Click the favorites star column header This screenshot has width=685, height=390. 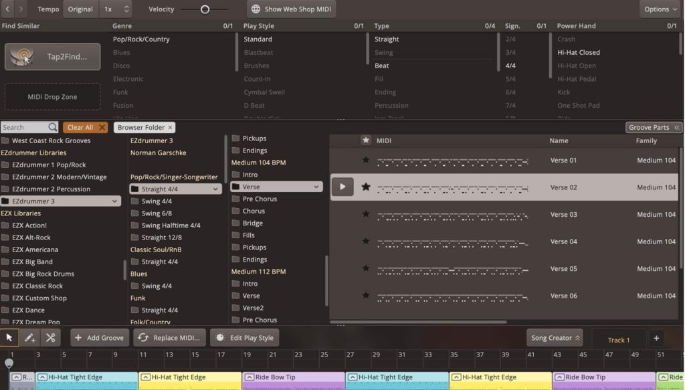(x=366, y=140)
